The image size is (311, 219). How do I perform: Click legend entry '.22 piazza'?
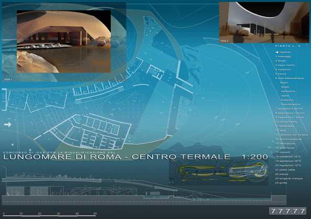point(281,174)
